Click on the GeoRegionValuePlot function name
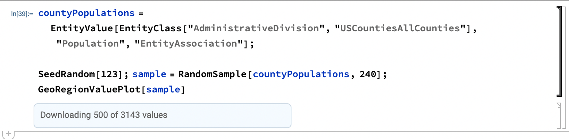569x139 pixels. (x=89, y=90)
